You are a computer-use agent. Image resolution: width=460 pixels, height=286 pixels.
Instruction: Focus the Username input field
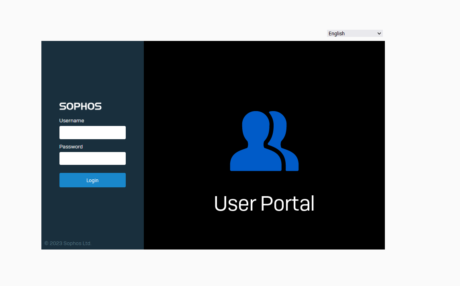click(x=92, y=132)
